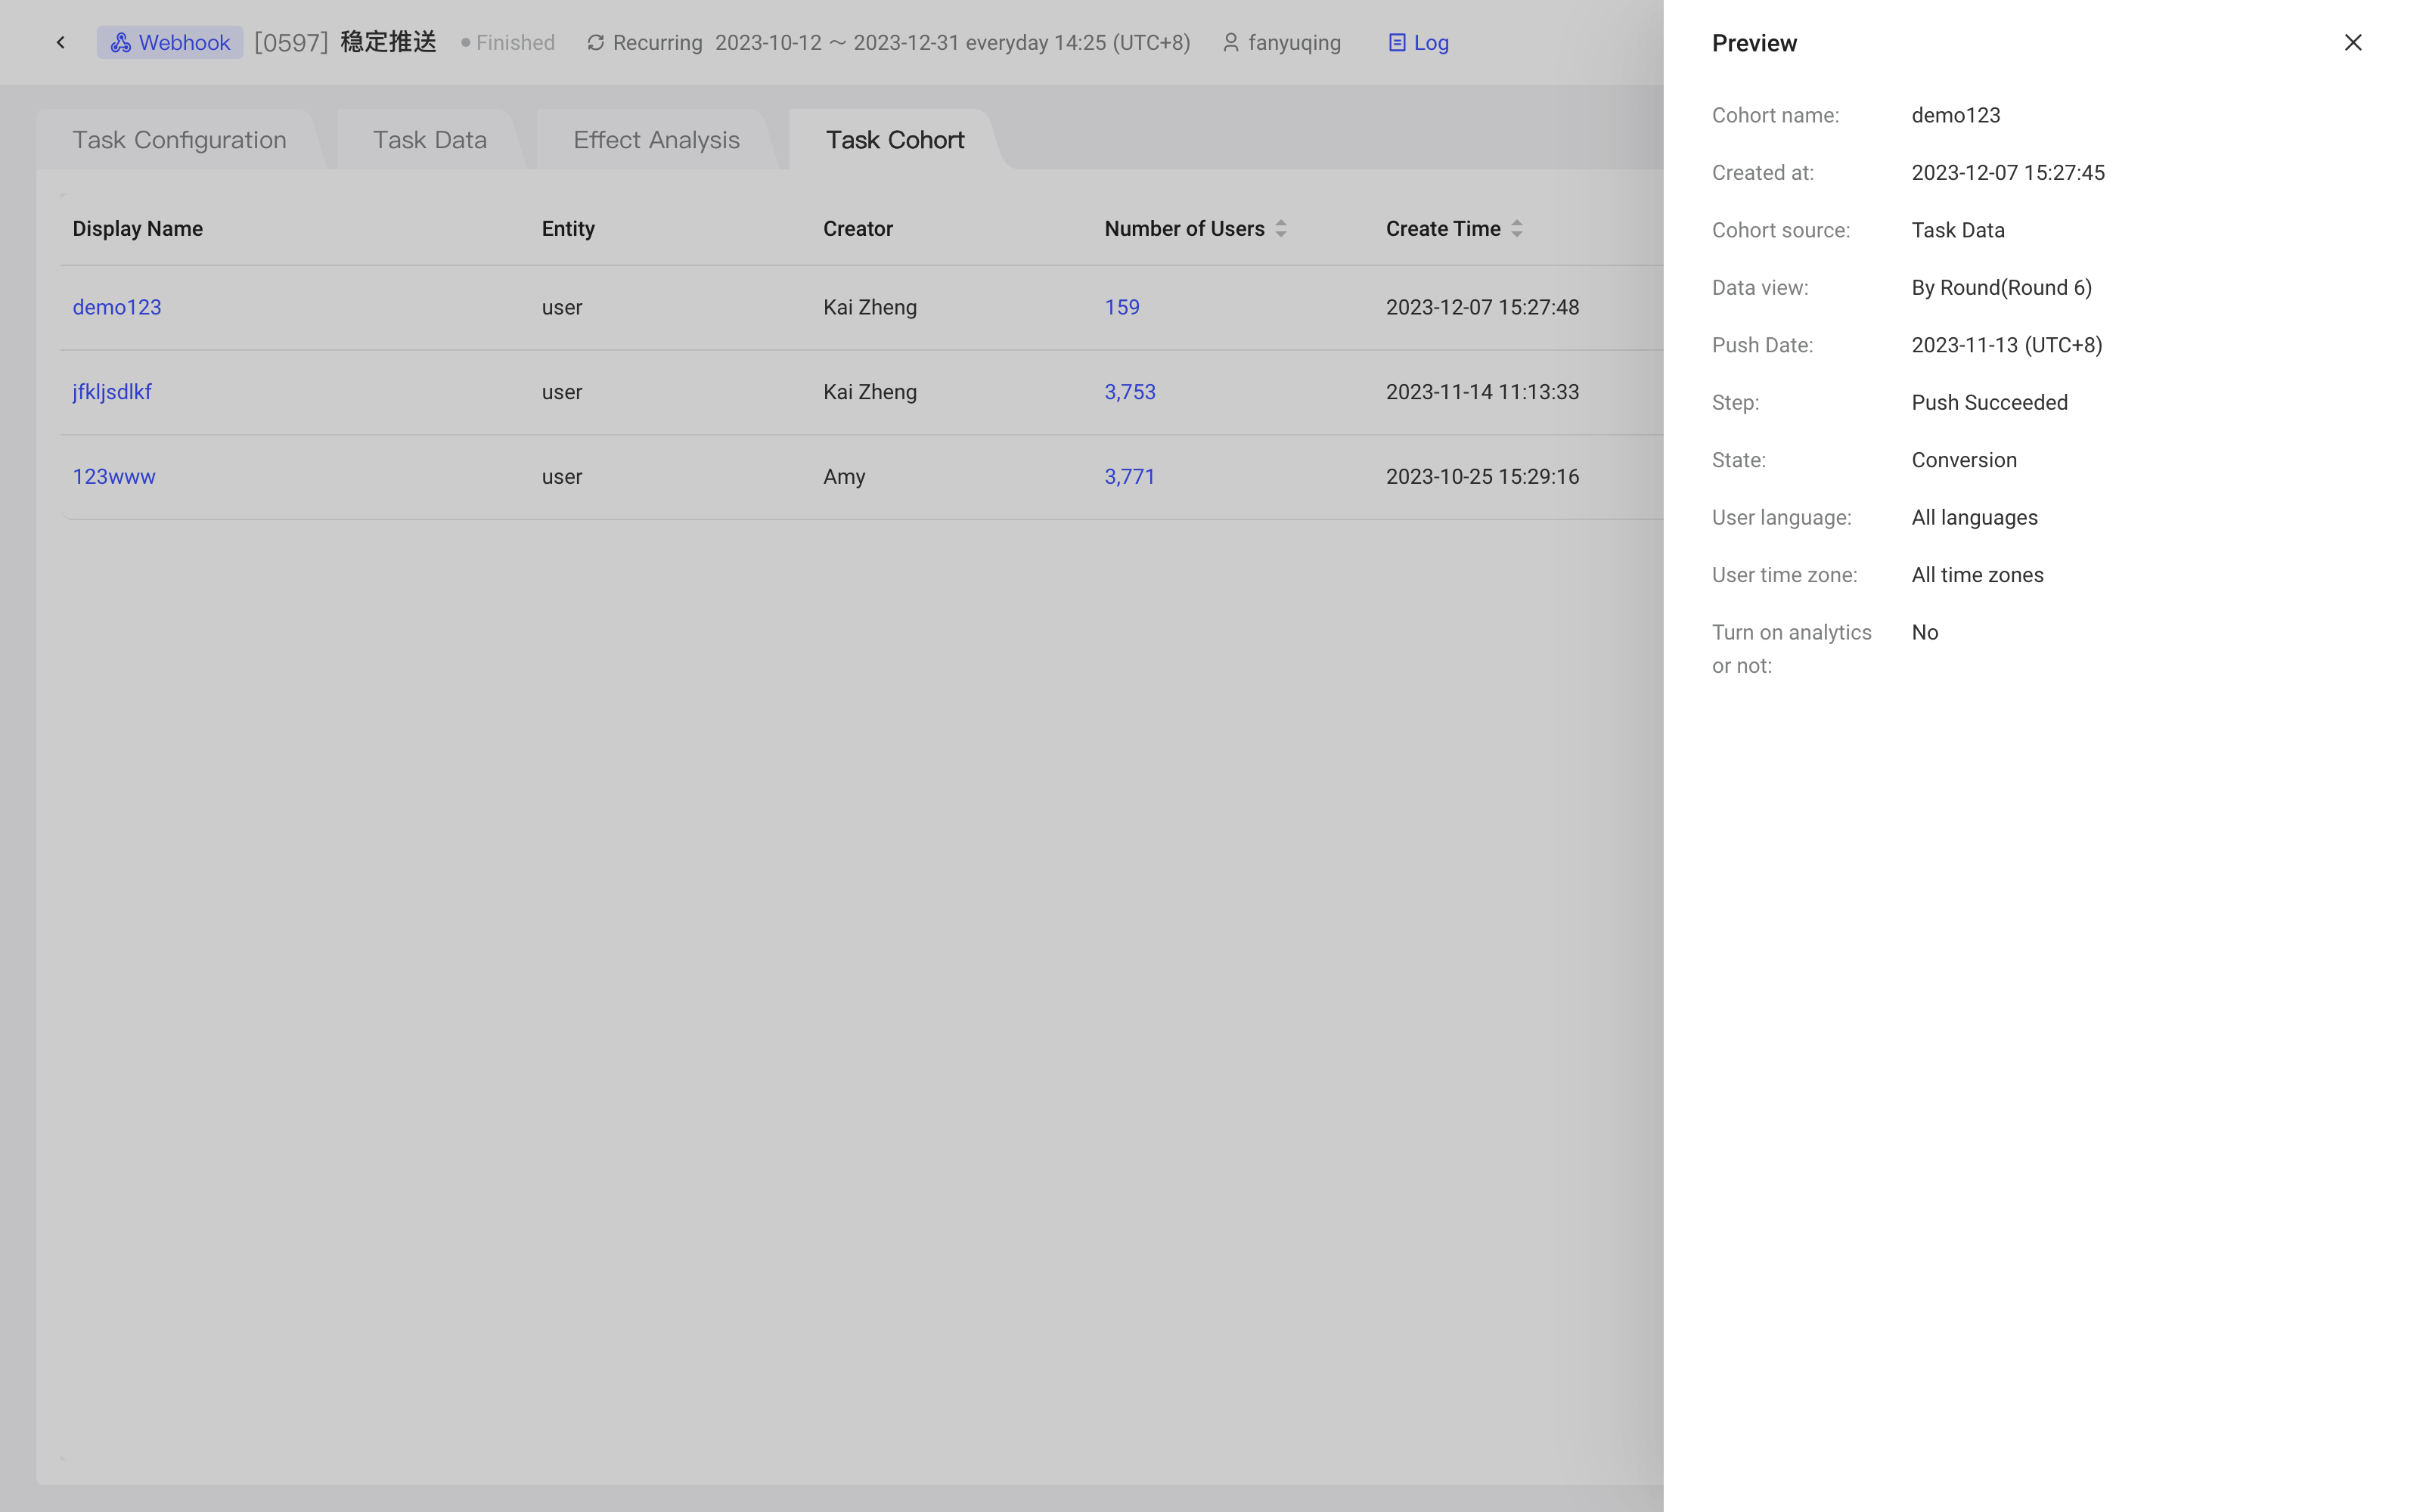Open the 123www cohort link
This screenshot has width=2420, height=1512.
(x=114, y=476)
